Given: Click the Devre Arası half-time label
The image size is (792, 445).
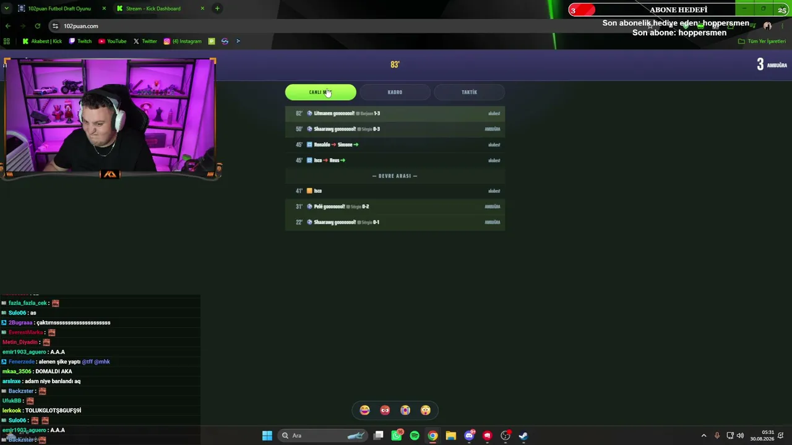Looking at the screenshot, I should (x=395, y=176).
